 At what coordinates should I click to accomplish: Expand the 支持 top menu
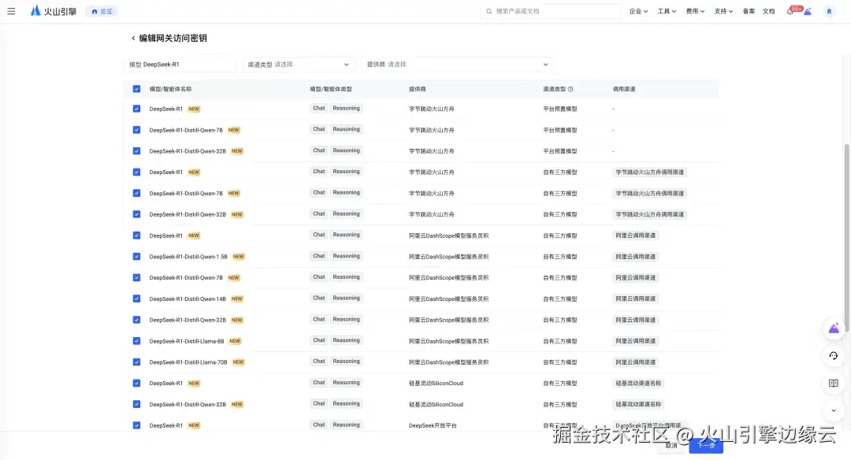click(x=723, y=11)
